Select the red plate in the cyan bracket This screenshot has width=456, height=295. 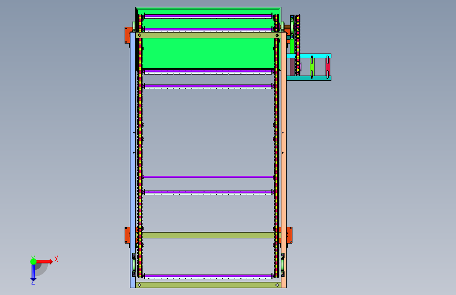[x=328, y=67]
